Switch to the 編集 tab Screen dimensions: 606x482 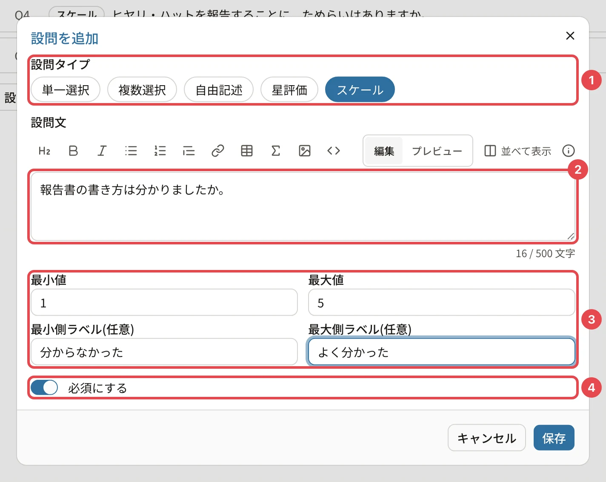click(x=384, y=151)
